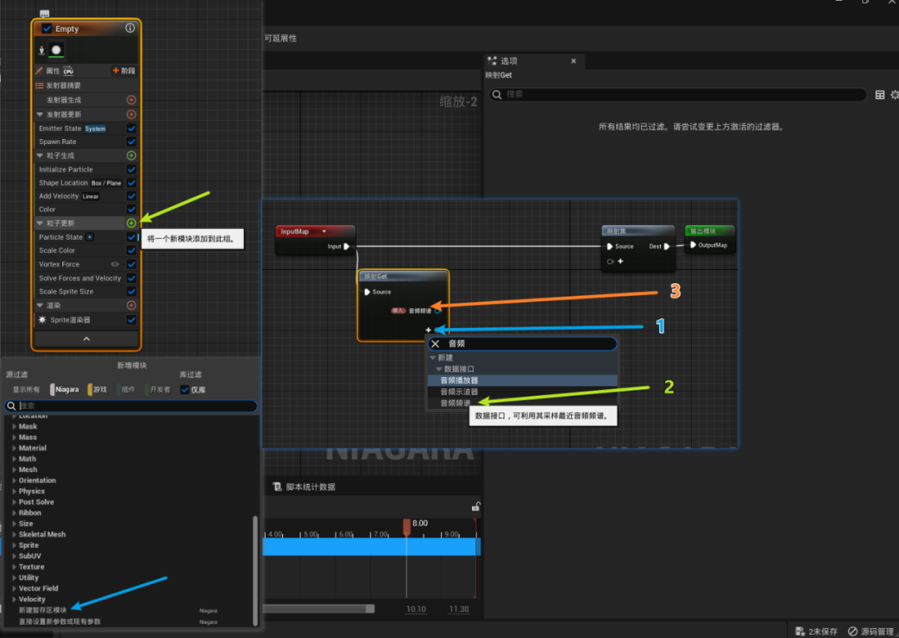Toggle the 开发者 source filter
The width and height of the screenshot is (899, 638).
point(157,390)
